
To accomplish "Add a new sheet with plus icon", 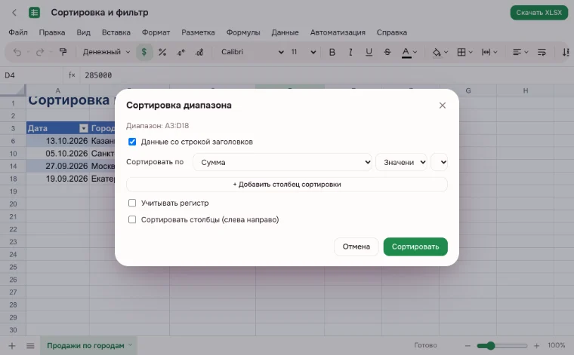I will coord(12,345).
